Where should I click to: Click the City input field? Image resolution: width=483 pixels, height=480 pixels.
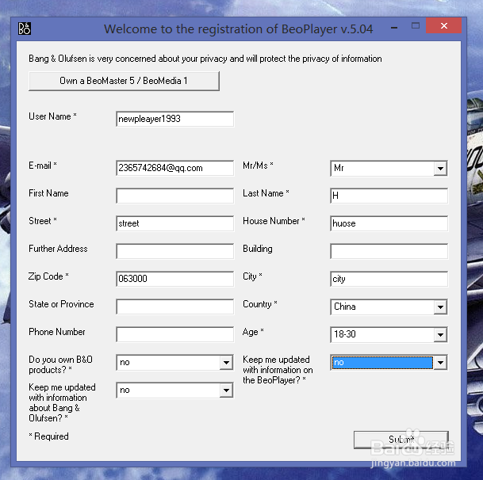pos(389,279)
